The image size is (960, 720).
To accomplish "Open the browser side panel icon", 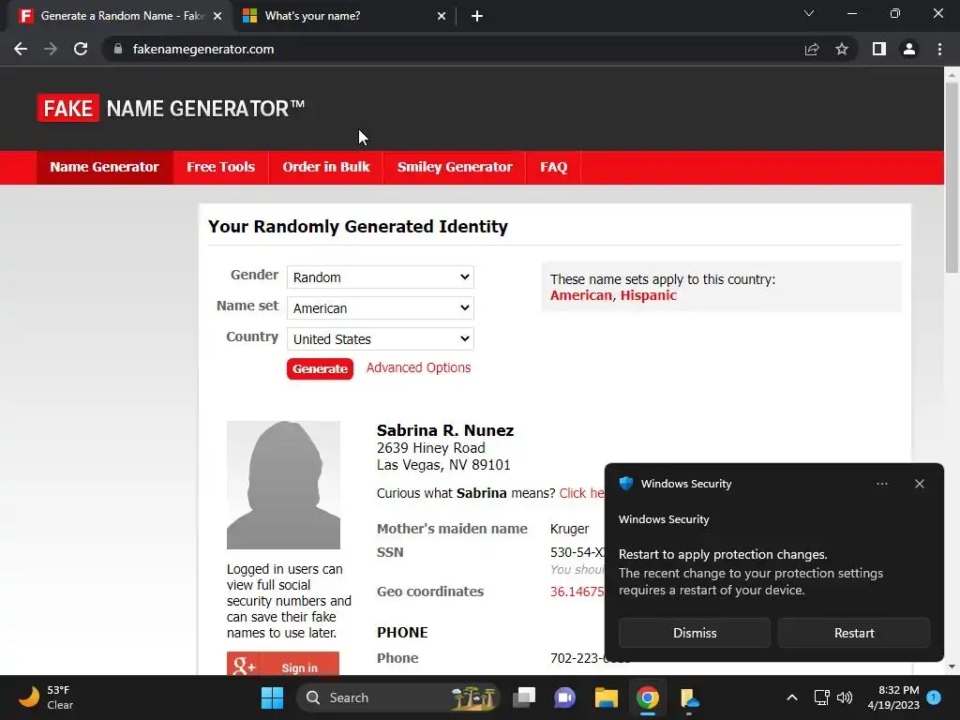I will pos(879,49).
